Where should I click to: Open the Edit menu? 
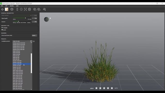point(6,6)
